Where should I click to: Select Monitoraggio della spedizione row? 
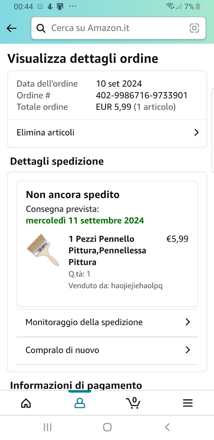[x=107, y=322]
